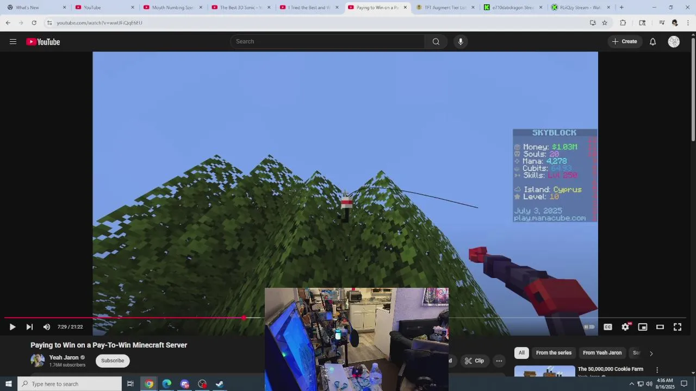Toggle closed captions on the player
The width and height of the screenshot is (696, 391).
pyautogui.click(x=608, y=327)
